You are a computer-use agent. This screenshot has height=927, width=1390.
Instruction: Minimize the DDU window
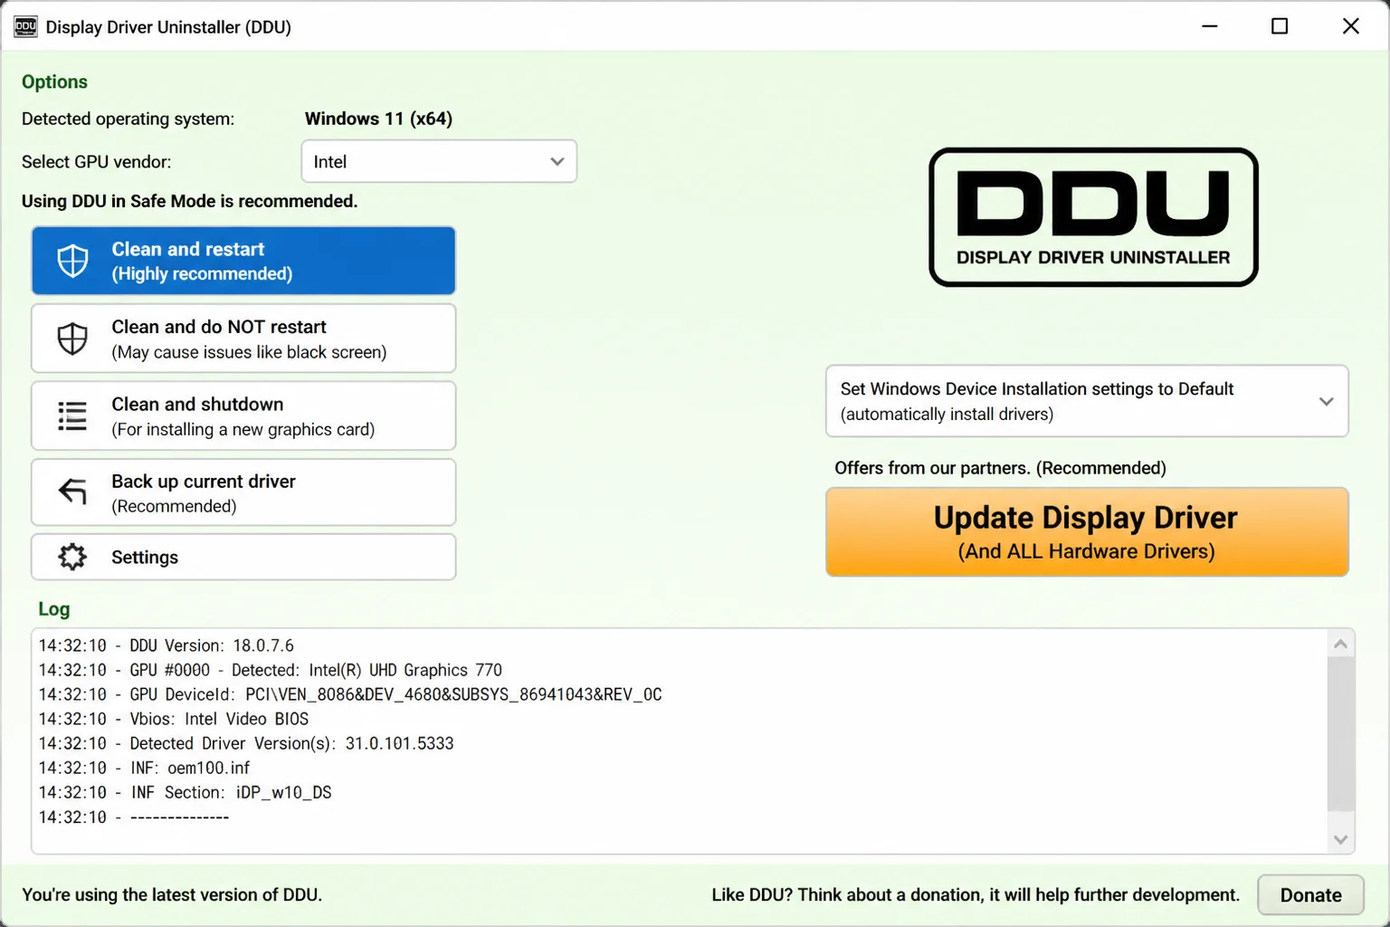pyautogui.click(x=1209, y=26)
